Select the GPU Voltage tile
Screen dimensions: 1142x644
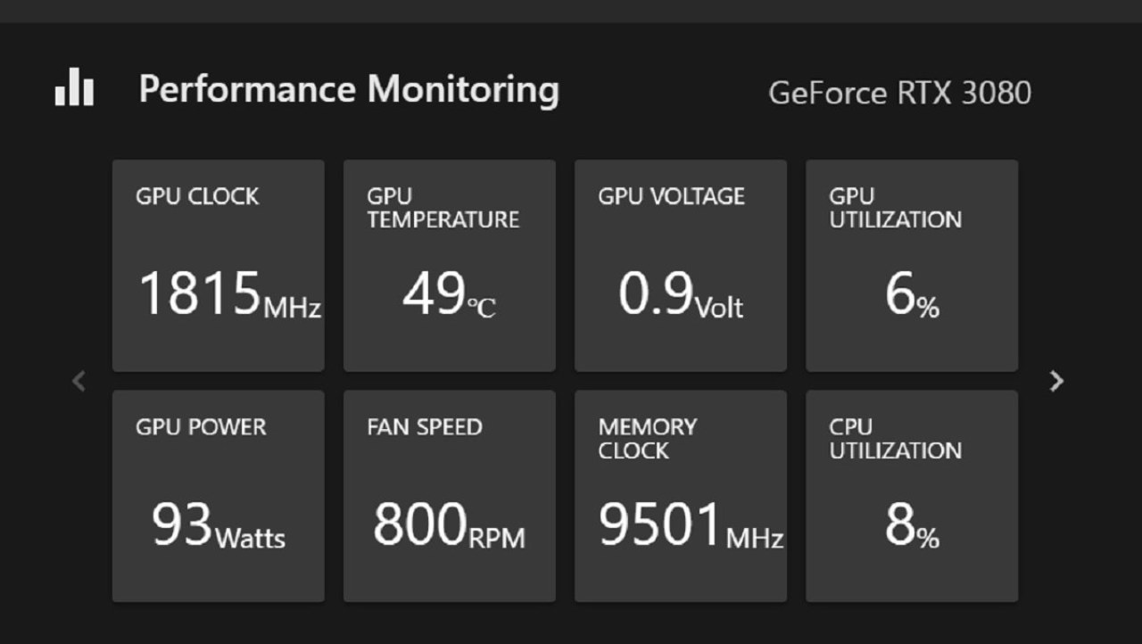681,266
